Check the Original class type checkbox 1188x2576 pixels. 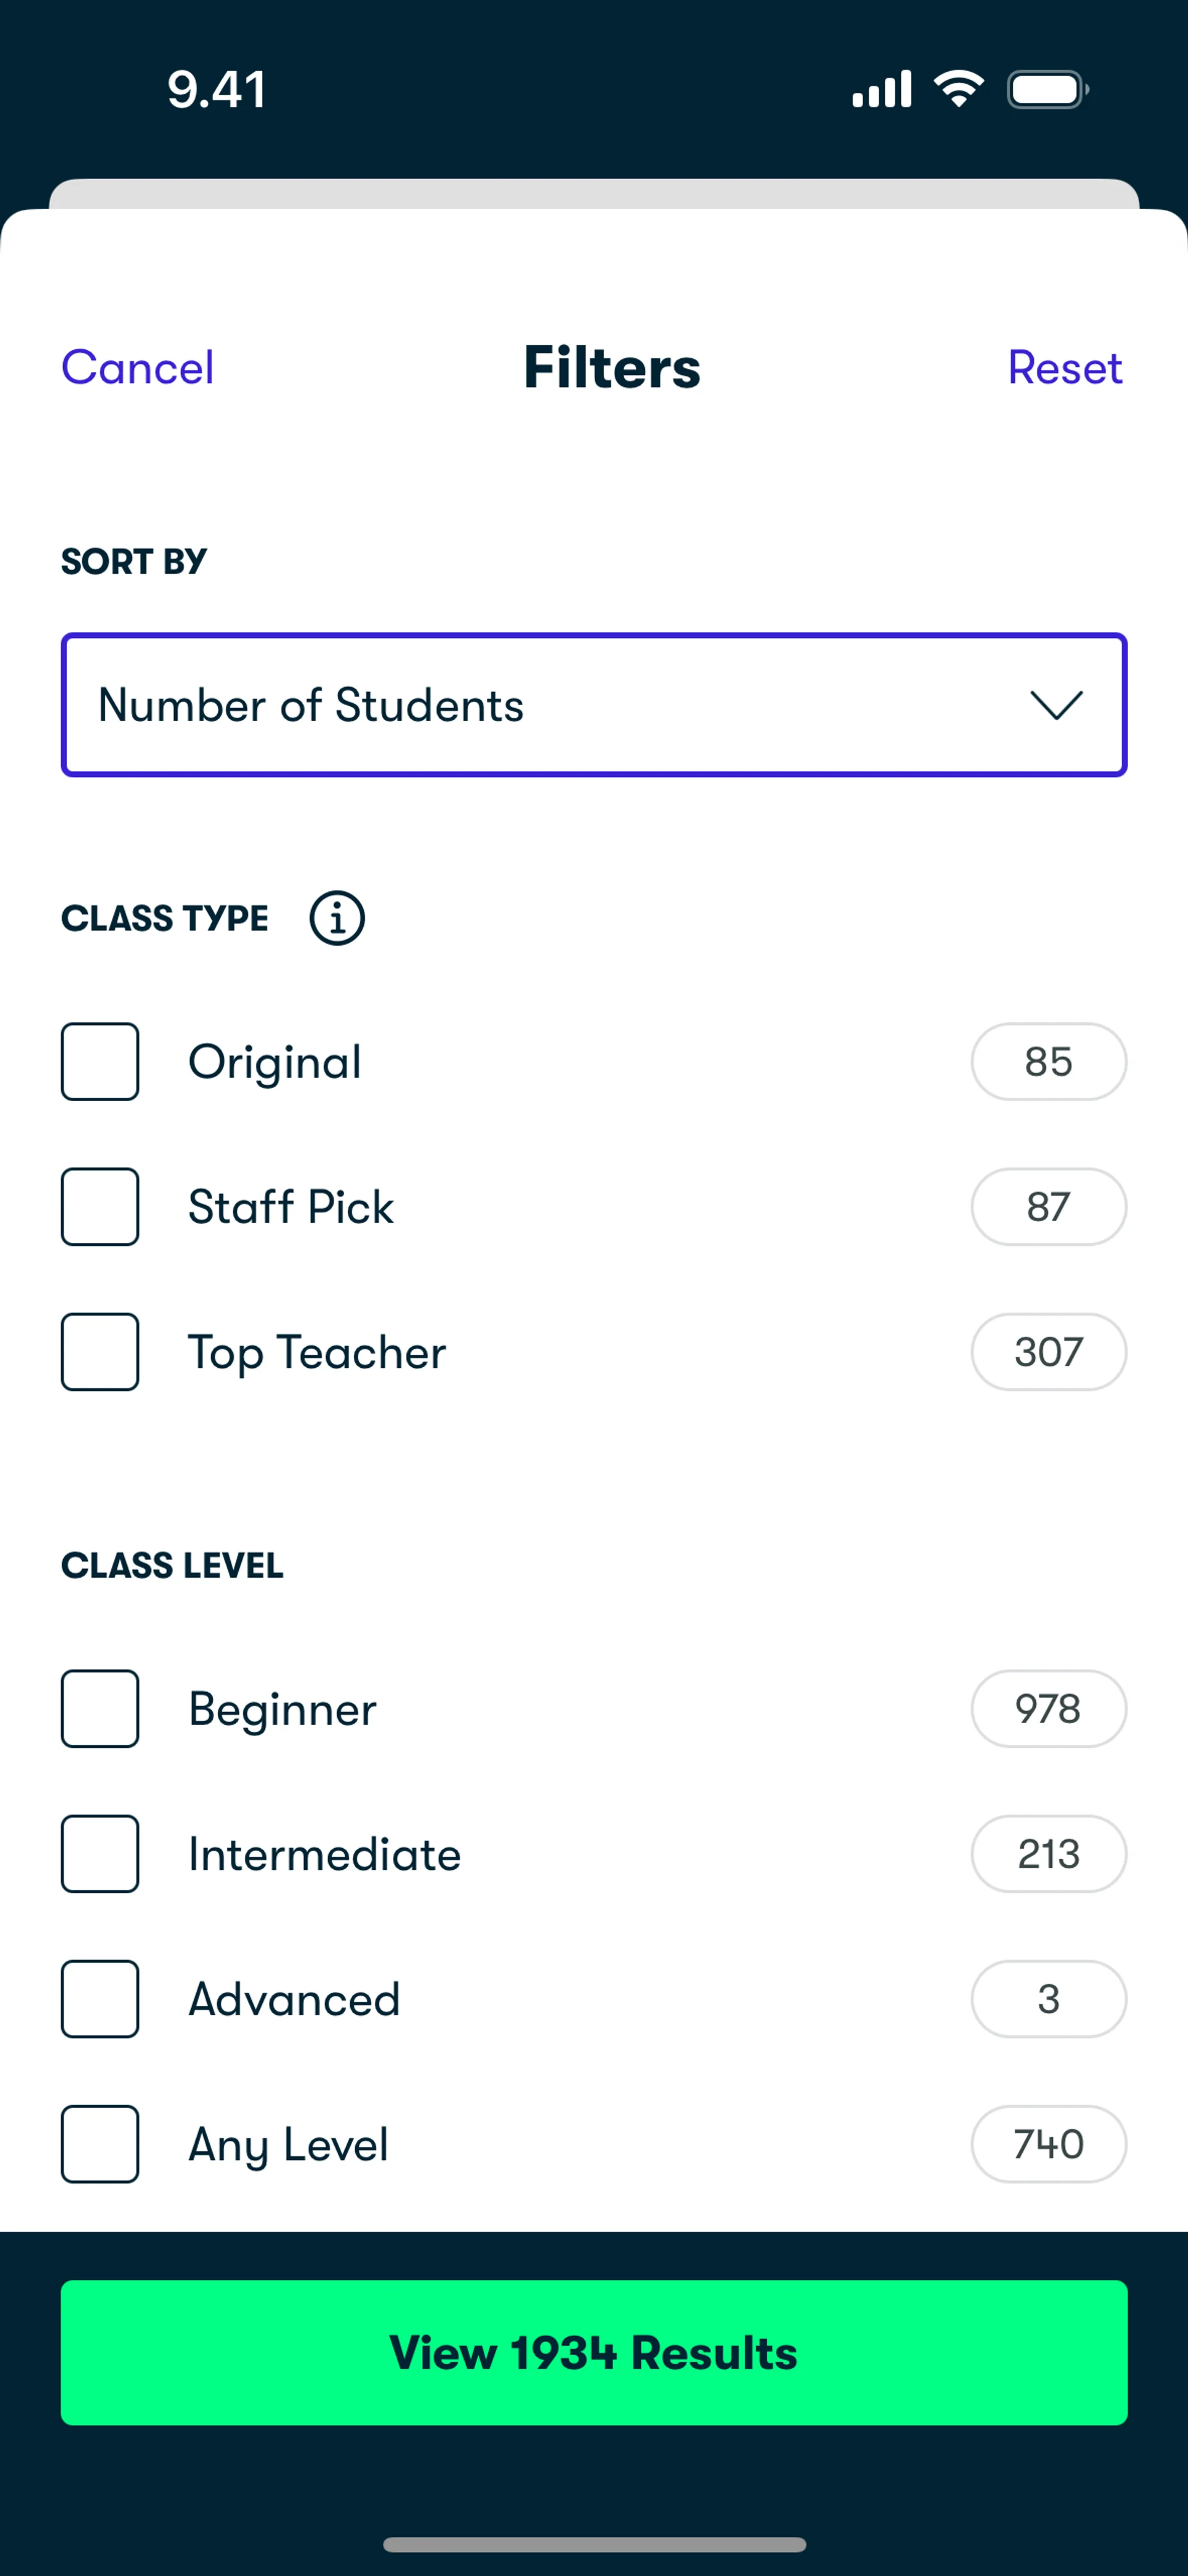coord(100,1062)
